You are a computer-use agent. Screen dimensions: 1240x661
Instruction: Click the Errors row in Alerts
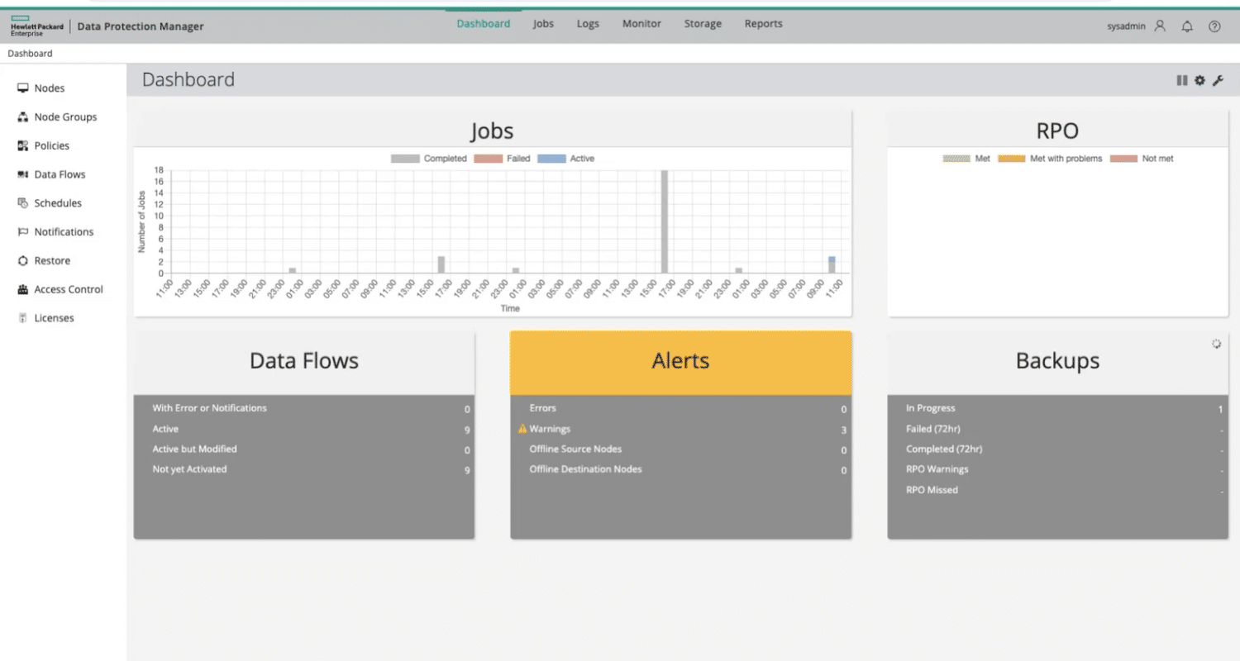click(x=680, y=408)
